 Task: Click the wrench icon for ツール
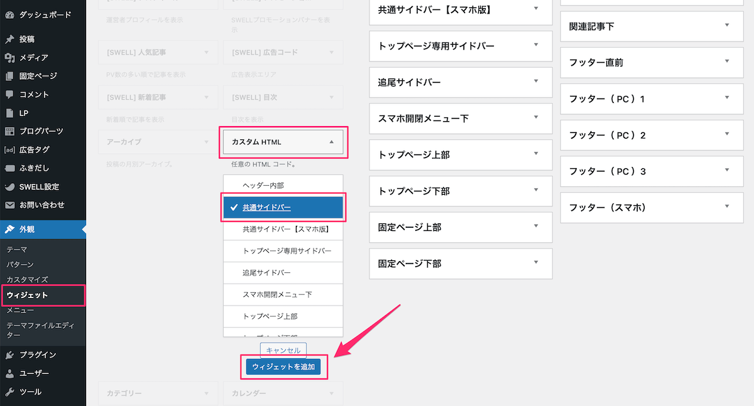[9, 392]
